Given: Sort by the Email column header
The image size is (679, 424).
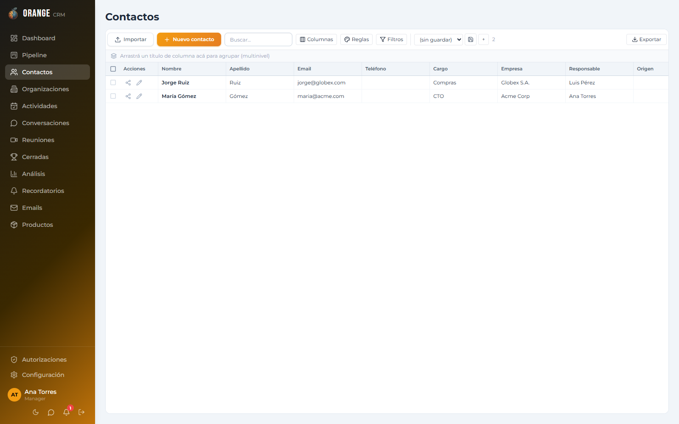Looking at the screenshot, I should (x=328, y=69).
